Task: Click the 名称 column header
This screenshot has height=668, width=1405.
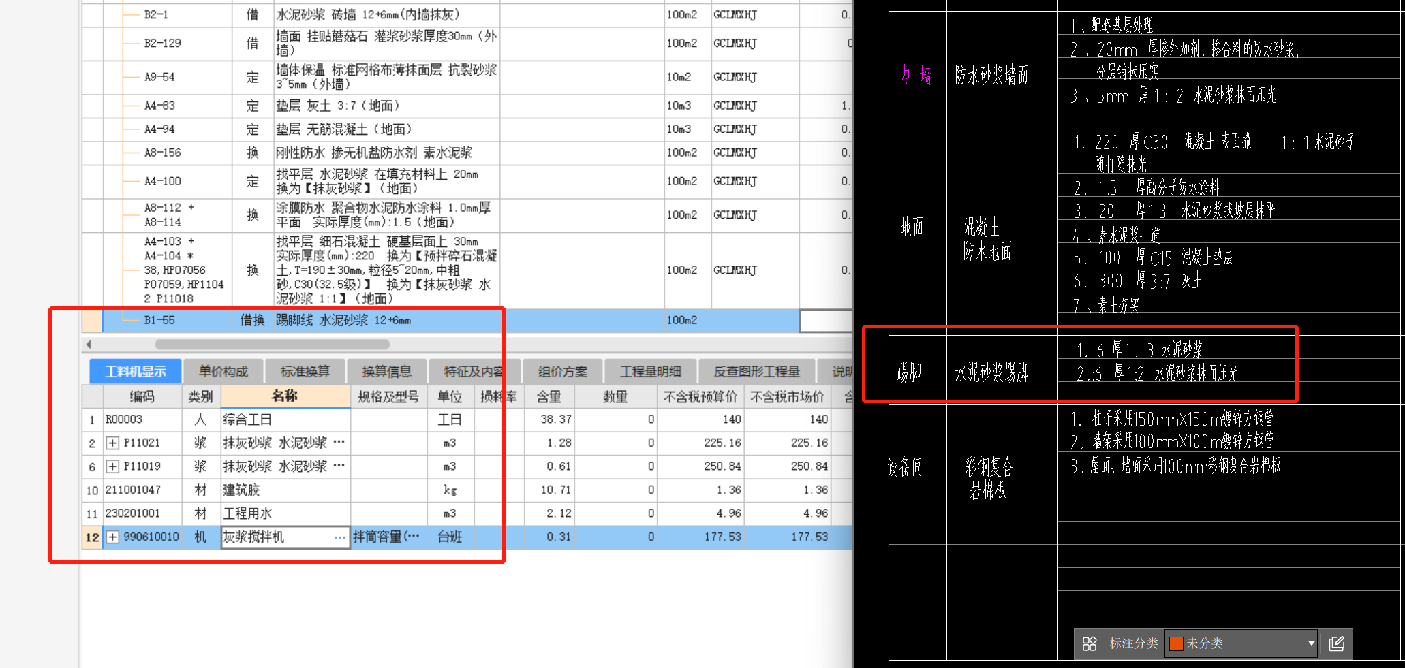Action: coord(285,397)
